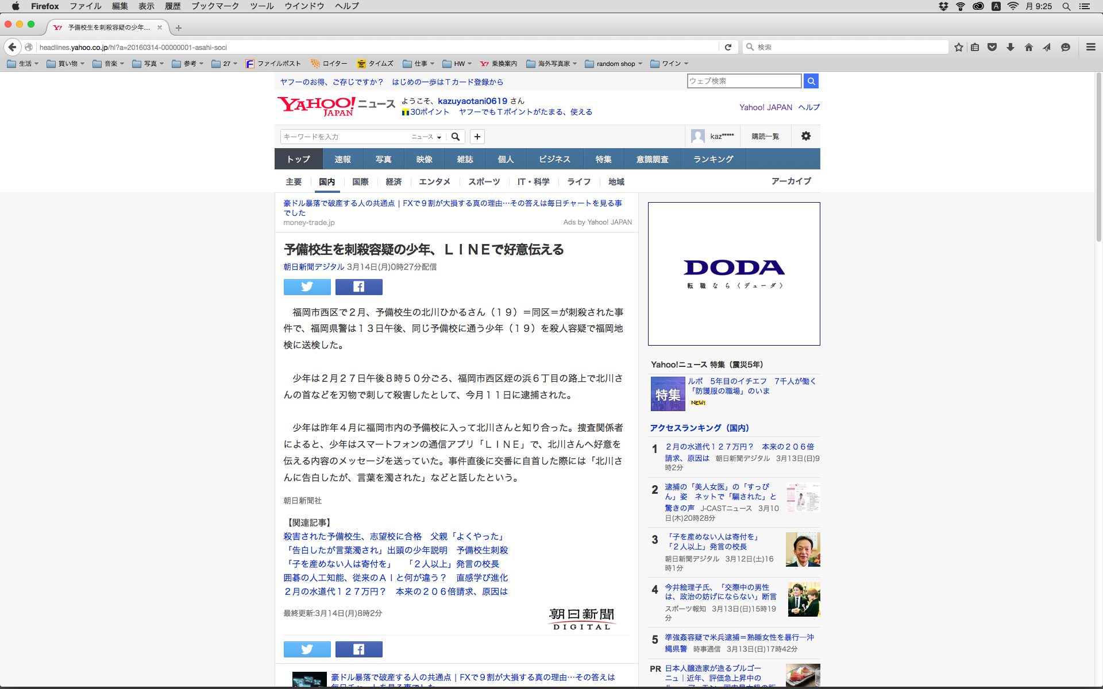Click the Firefox home icon
This screenshot has width=1103, height=689.
pyautogui.click(x=1028, y=47)
